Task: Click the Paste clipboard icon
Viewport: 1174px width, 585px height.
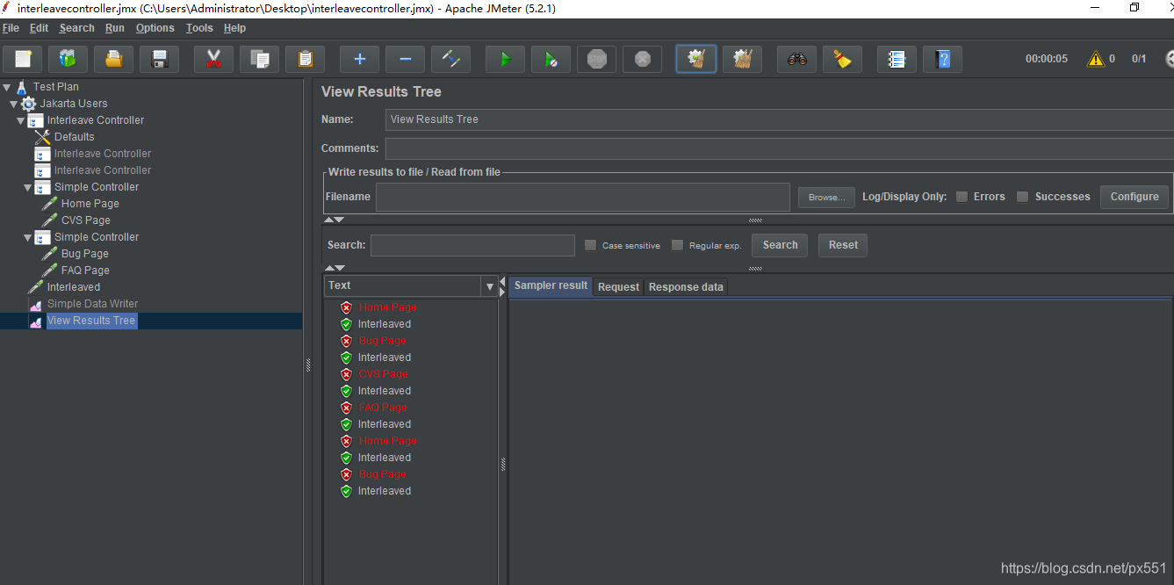Action: [x=305, y=59]
